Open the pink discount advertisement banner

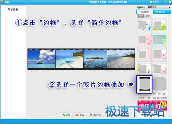click(x=152, y=105)
